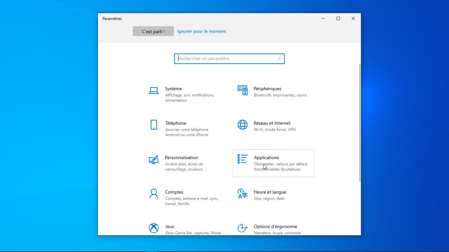This screenshot has width=449, height=252.
Task: Open the Comptes category title
Action: pos(174,192)
